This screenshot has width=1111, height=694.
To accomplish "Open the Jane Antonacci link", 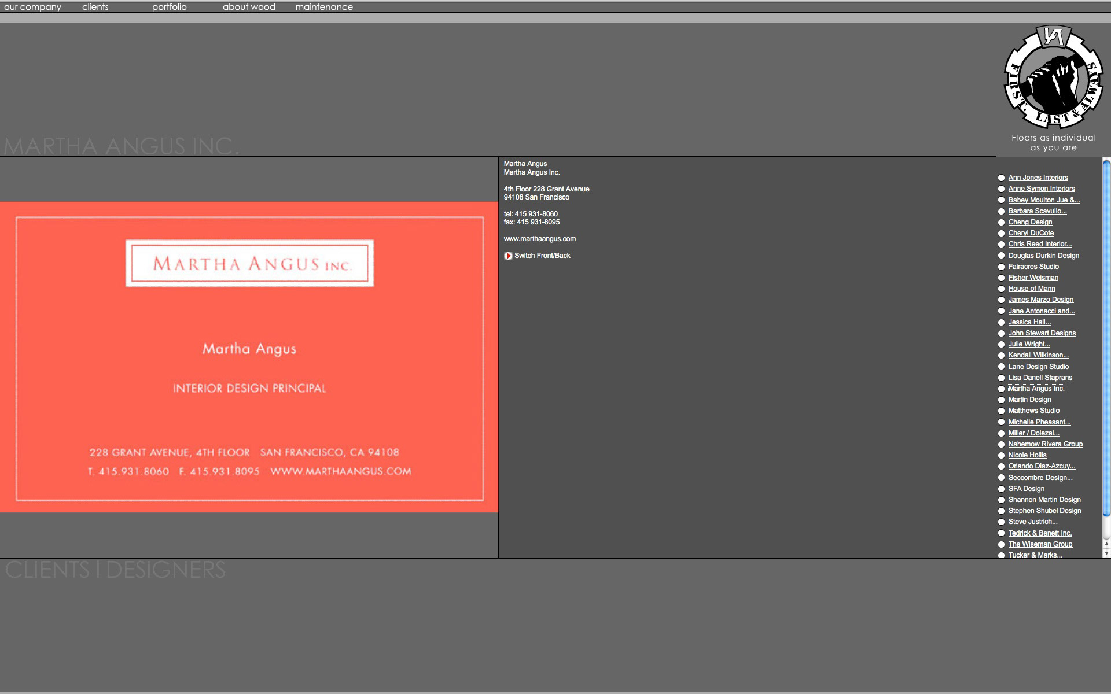I will [x=1042, y=311].
